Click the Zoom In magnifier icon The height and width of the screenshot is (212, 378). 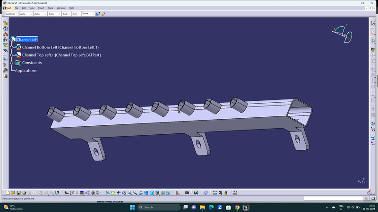click(129, 193)
